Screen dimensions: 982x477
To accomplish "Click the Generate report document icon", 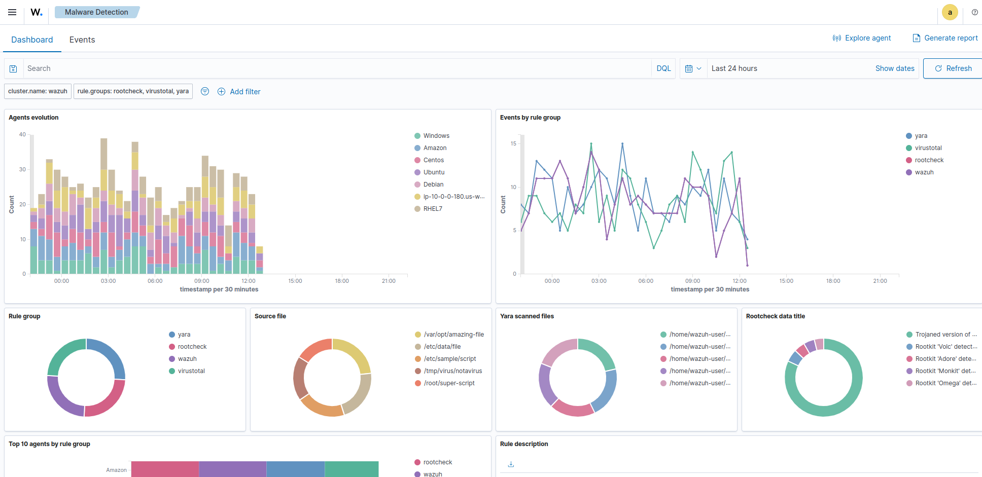I will (916, 38).
